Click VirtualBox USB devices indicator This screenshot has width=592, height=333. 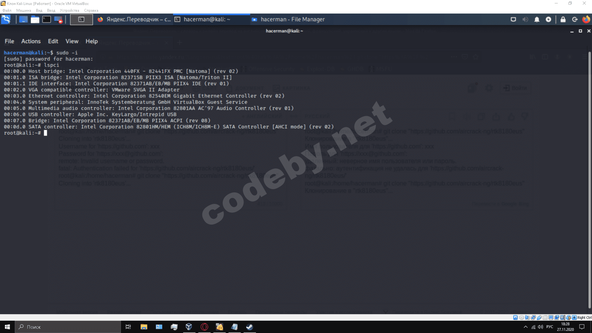539,317
